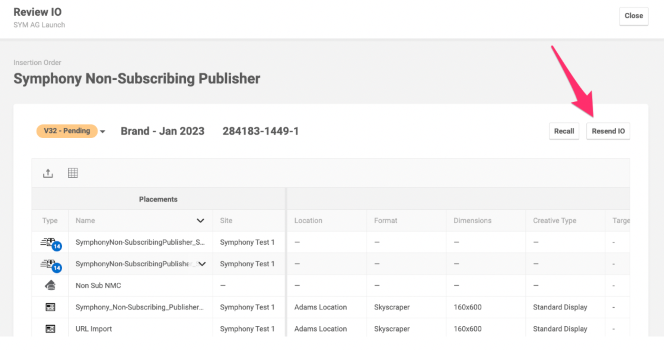The width and height of the screenshot is (664, 350).
Task: Click the Creative Type column header
Action: 554,220
